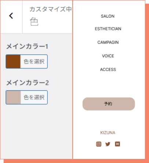Click the カスタマイズ中 header text
The height and width of the screenshot is (163, 149).
tap(51, 9)
